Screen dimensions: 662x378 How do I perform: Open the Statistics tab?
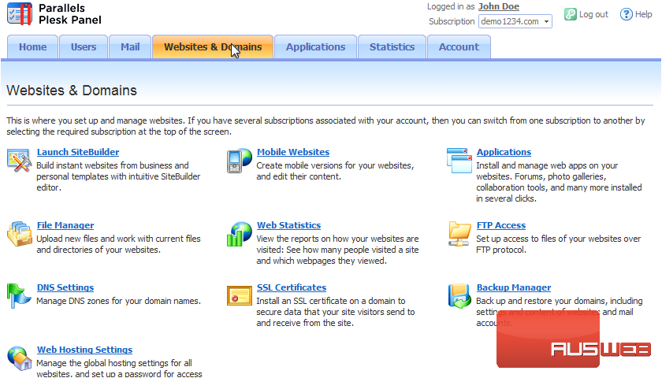pyautogui.click(x=392, y=47)
